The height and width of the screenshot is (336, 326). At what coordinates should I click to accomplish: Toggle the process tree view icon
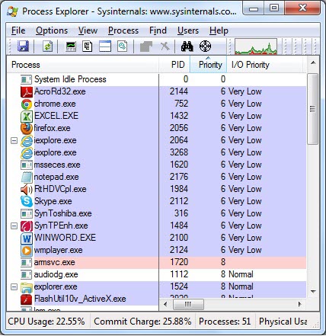(x=88, y=46)
